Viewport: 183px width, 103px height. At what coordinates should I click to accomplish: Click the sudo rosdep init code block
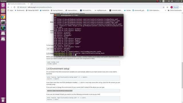83,63
